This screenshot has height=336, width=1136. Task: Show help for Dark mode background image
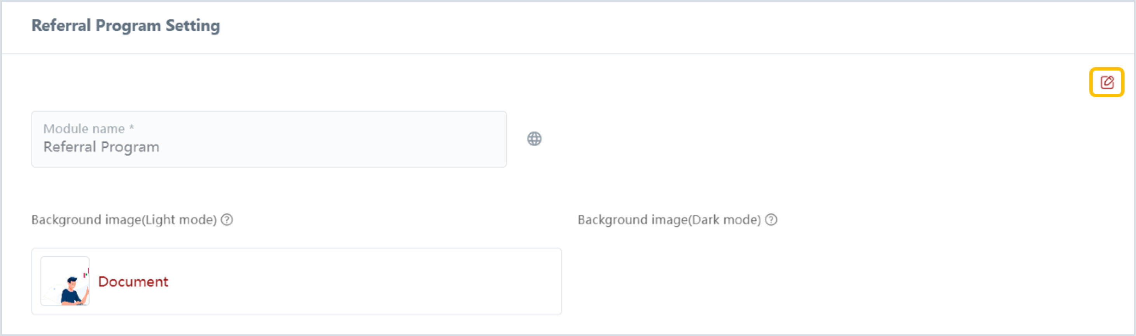point(771,220)
